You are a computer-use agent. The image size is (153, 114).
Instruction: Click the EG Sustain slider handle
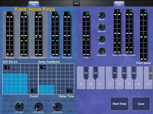click(24, 41)
